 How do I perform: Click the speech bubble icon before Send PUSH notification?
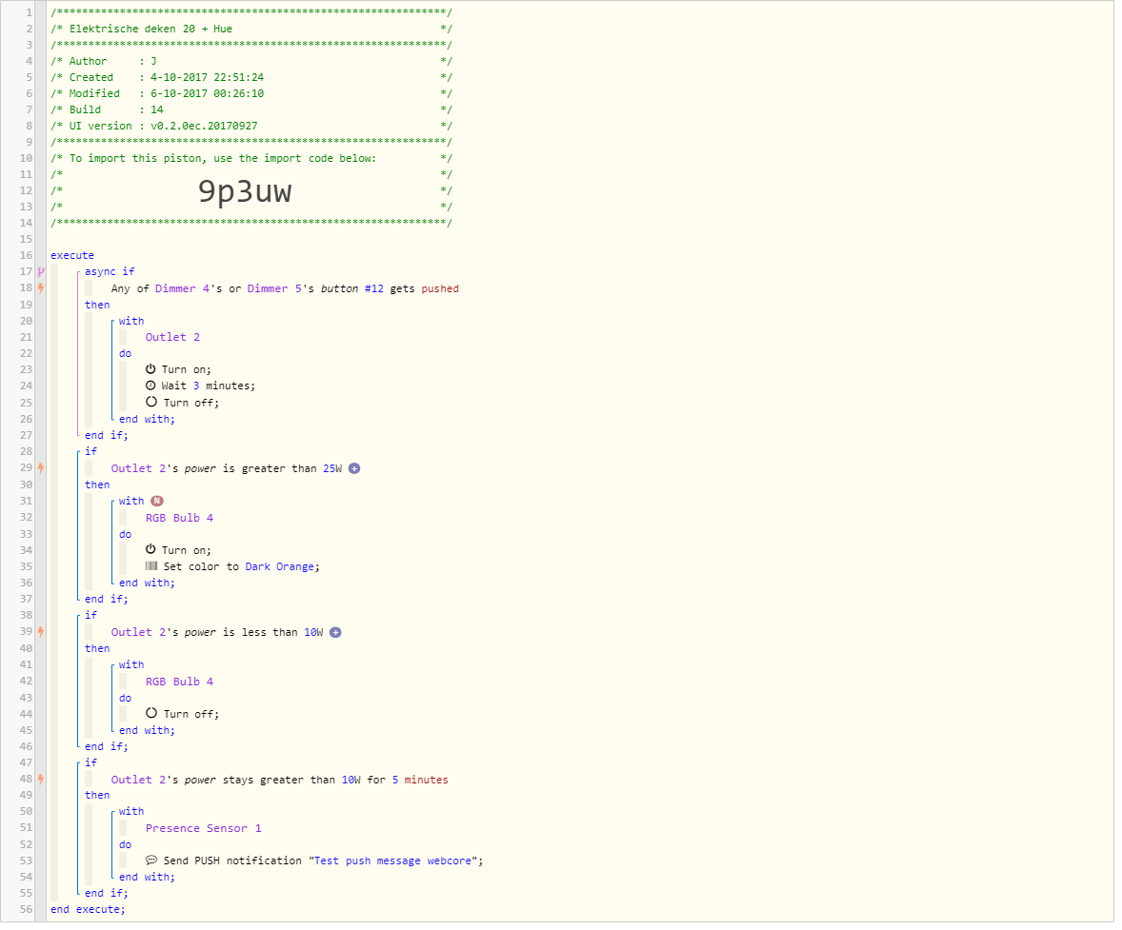pos(151,860)
